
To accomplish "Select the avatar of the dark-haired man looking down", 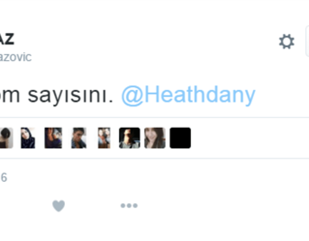I will pos(79,138).
